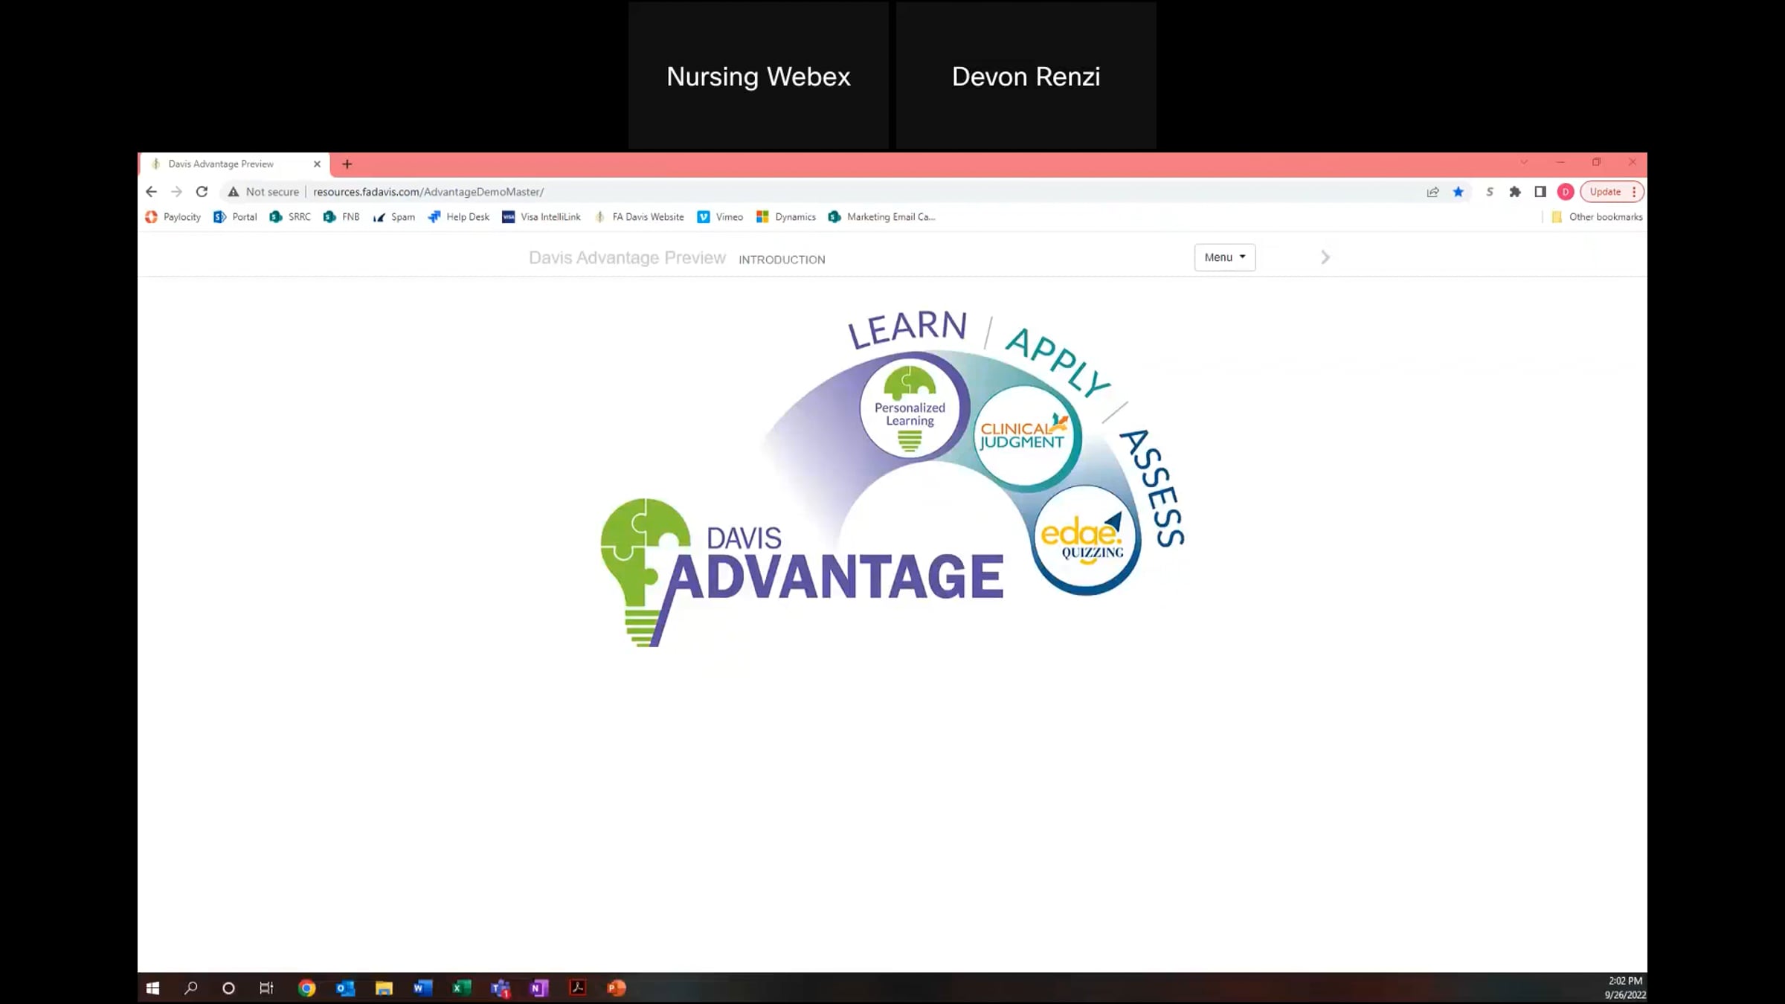
Task: Expand the Menu dropdown
Action: [x=1224, y=257]
